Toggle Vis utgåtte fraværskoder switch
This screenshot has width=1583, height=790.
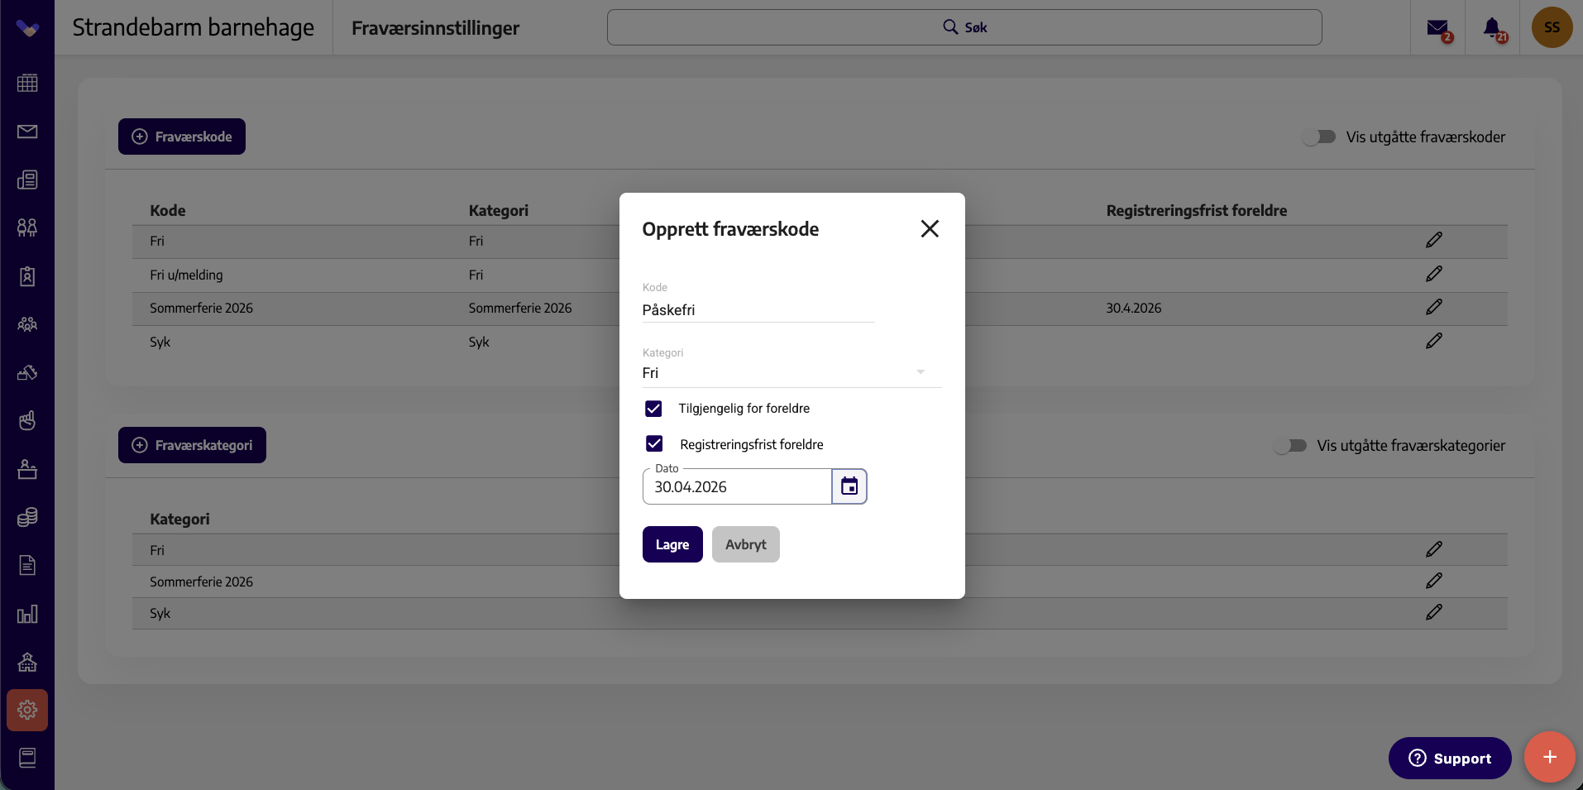click(x=1319, y=136)
